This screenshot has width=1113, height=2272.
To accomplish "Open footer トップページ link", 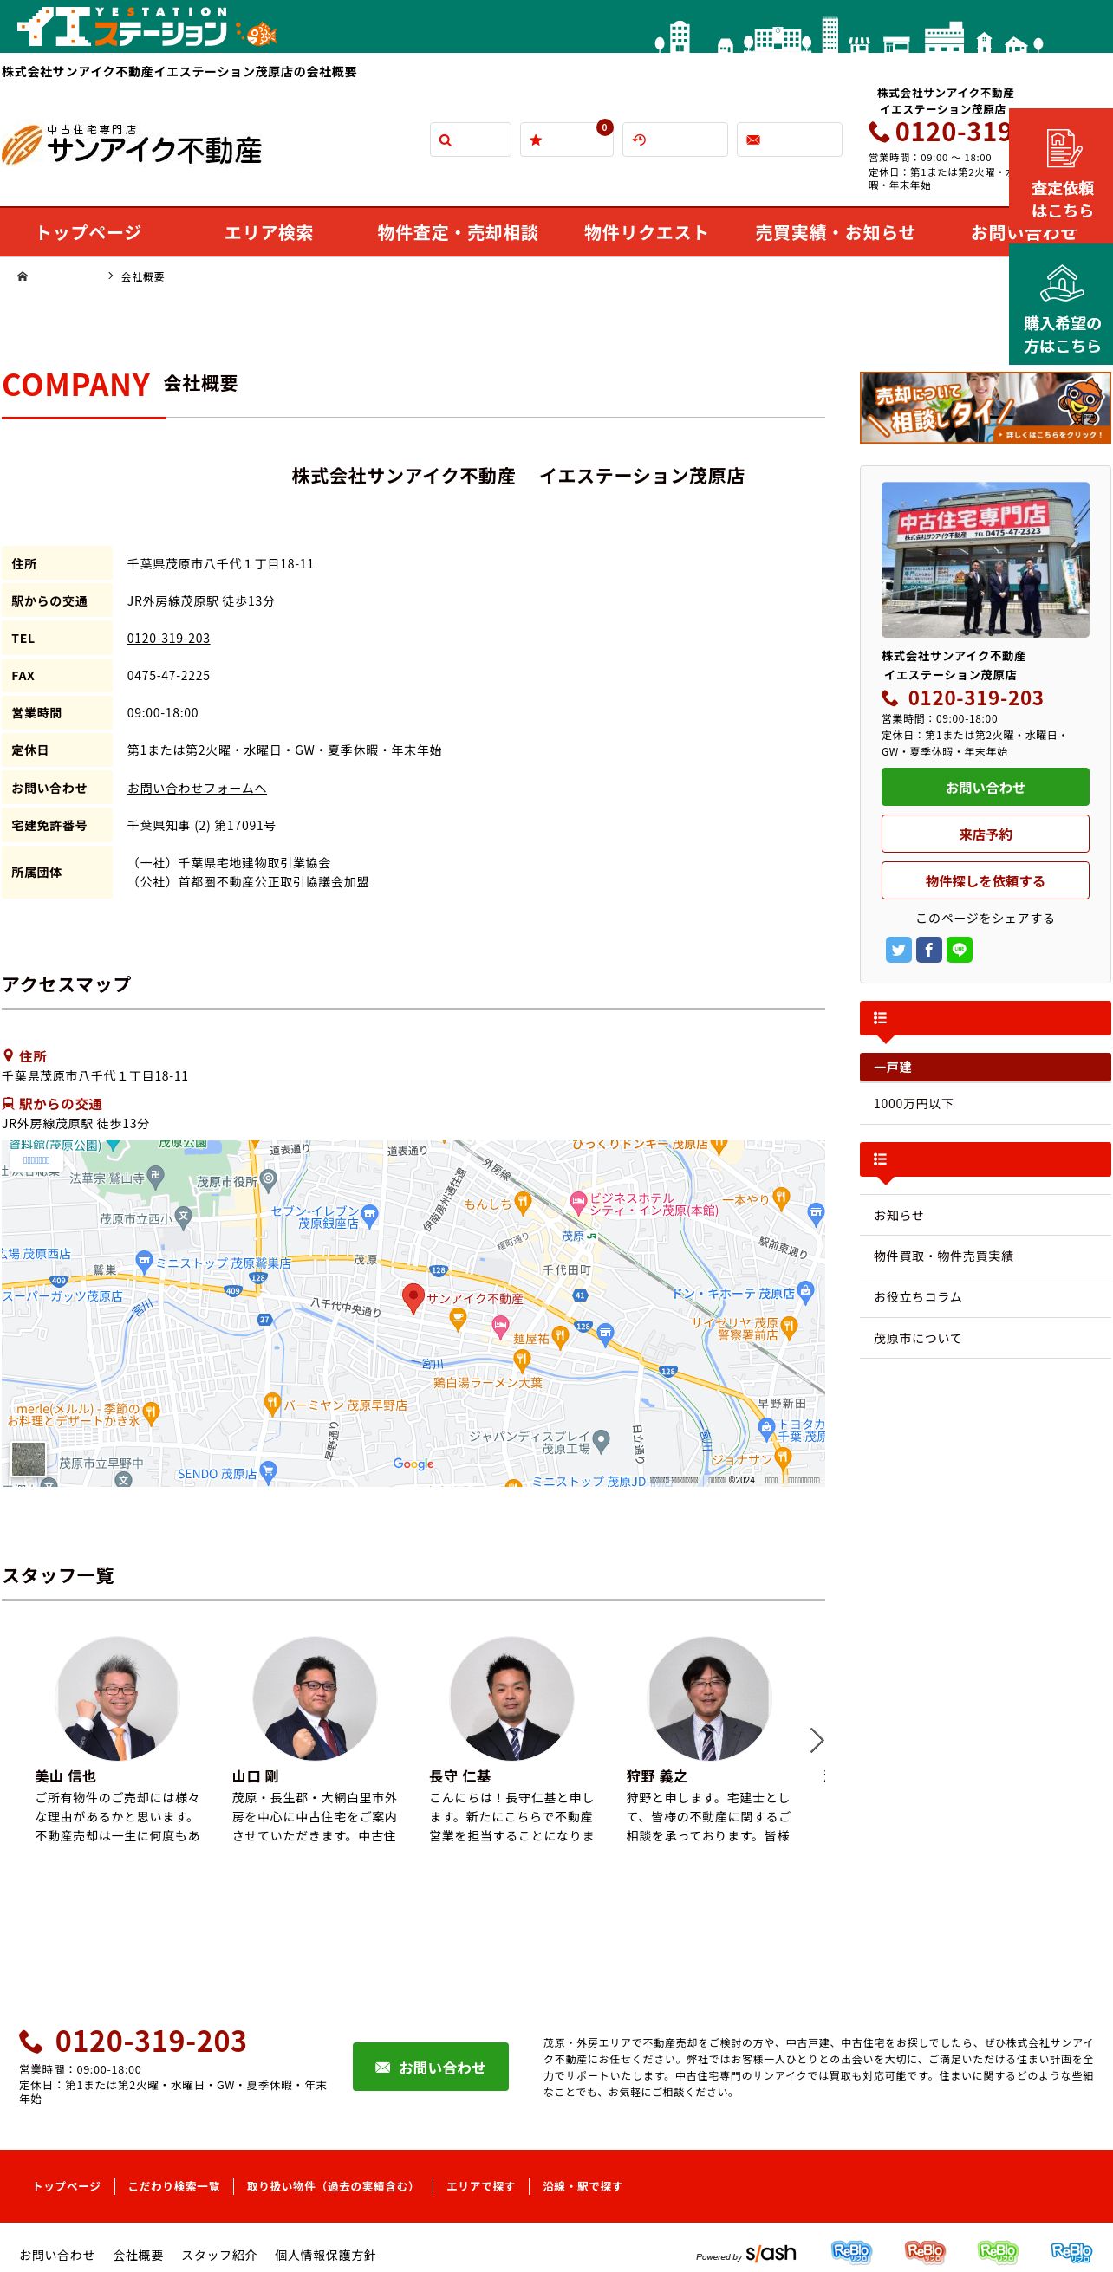I will tap(66, 2185).
